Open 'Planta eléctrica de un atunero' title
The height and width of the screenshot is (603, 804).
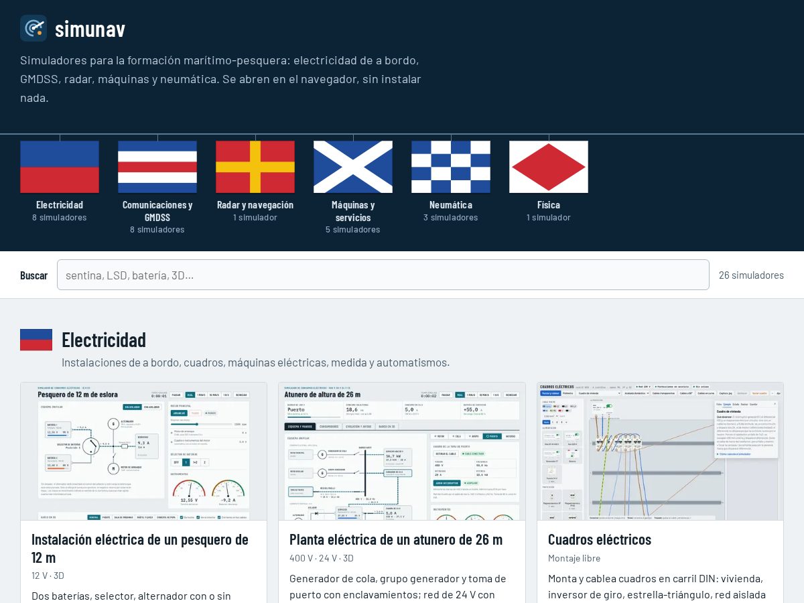[396, 539]
